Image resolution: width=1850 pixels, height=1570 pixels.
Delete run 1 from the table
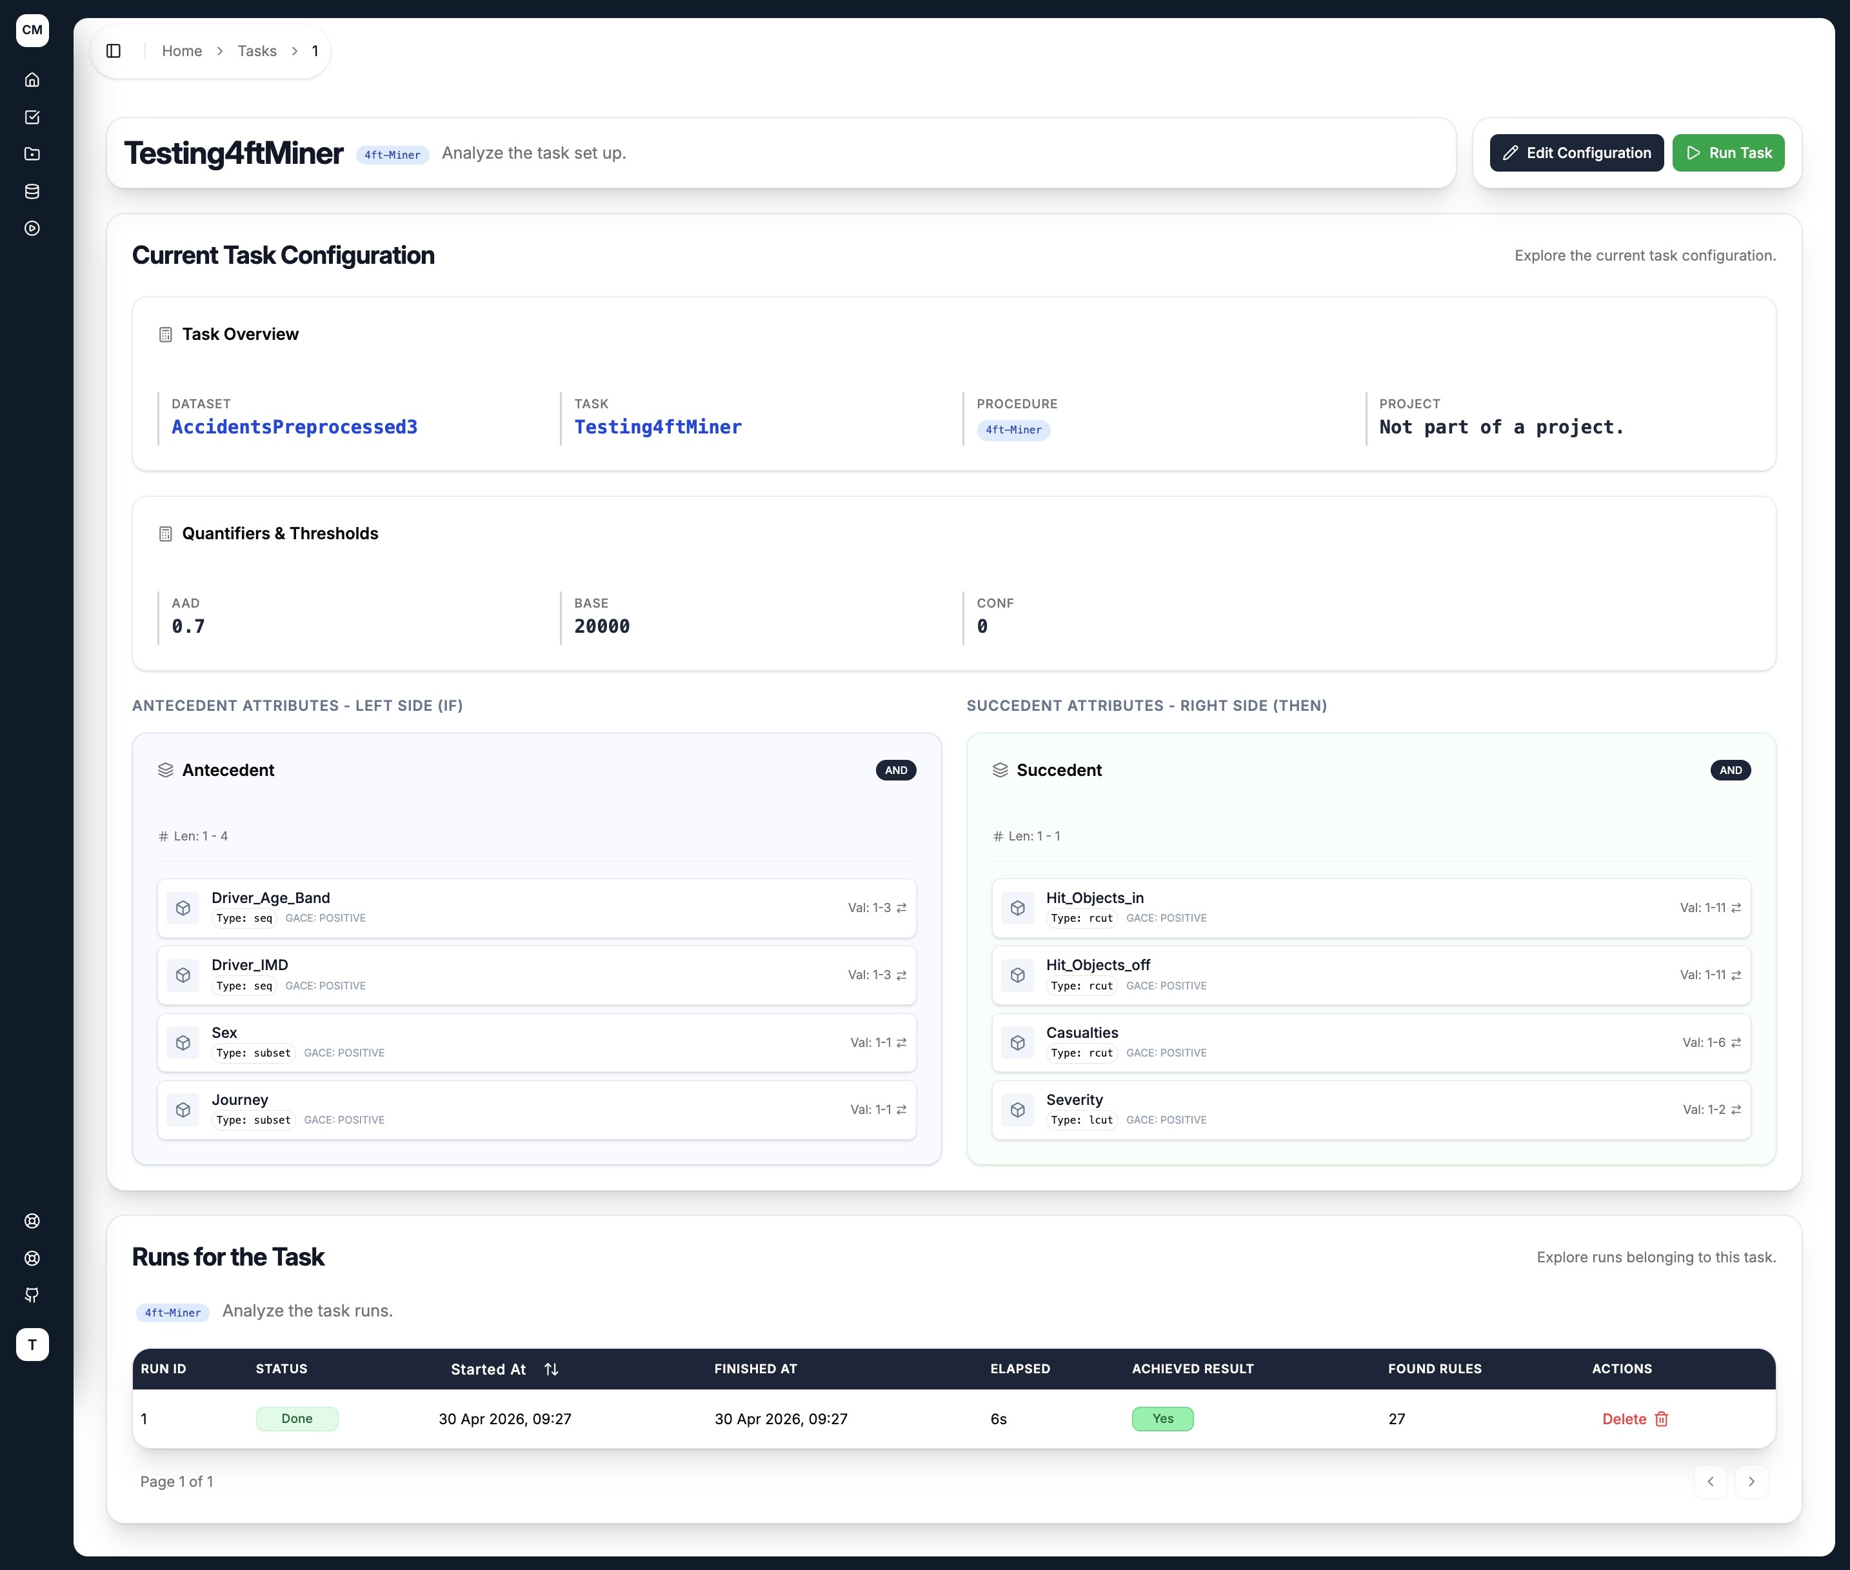pyautogui.click(x=1636, y=1418)
